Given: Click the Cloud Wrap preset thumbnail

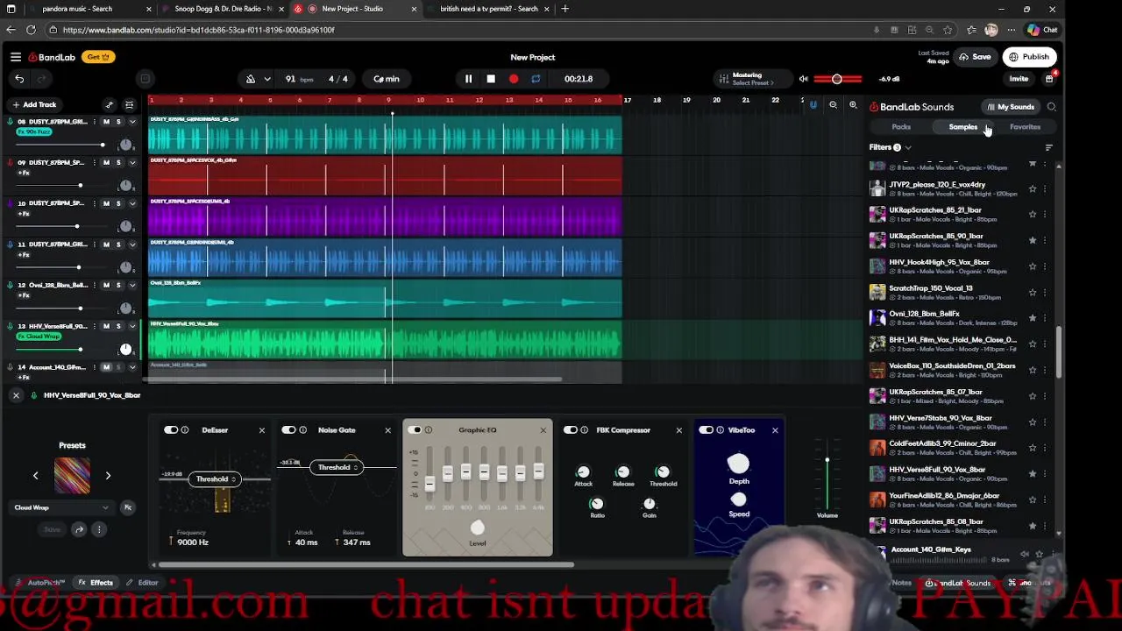Looking at the screenshot, I should (x=72, y=476).
